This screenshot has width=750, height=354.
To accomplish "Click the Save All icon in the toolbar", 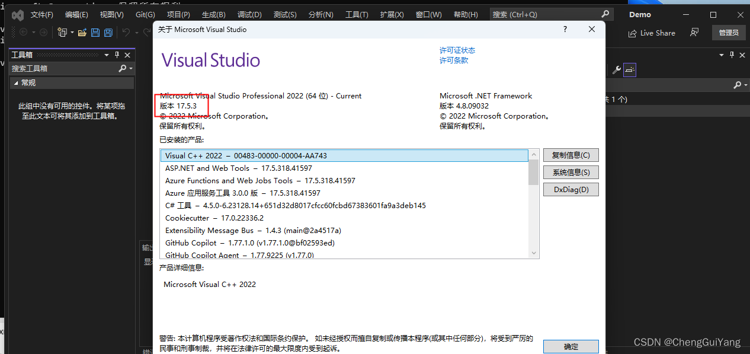I will [x=108, y=33].
